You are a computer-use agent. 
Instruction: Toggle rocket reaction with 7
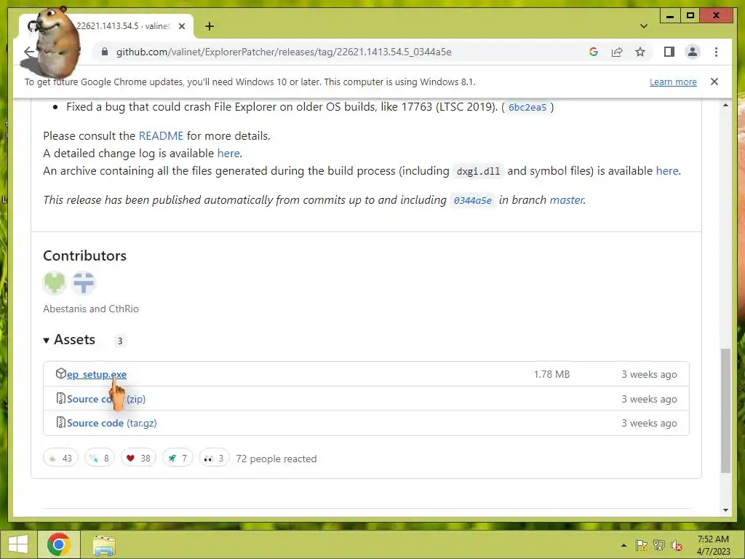pyautogui.click(x=178, y=459)
